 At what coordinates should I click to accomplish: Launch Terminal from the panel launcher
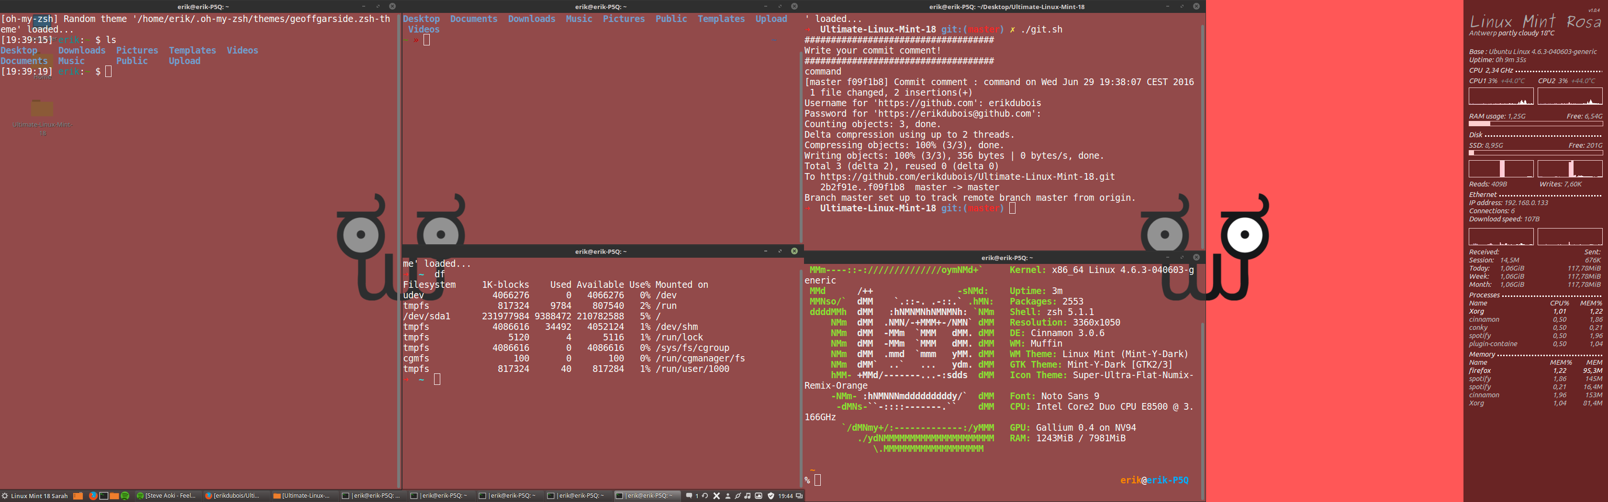tap(104, 496)
